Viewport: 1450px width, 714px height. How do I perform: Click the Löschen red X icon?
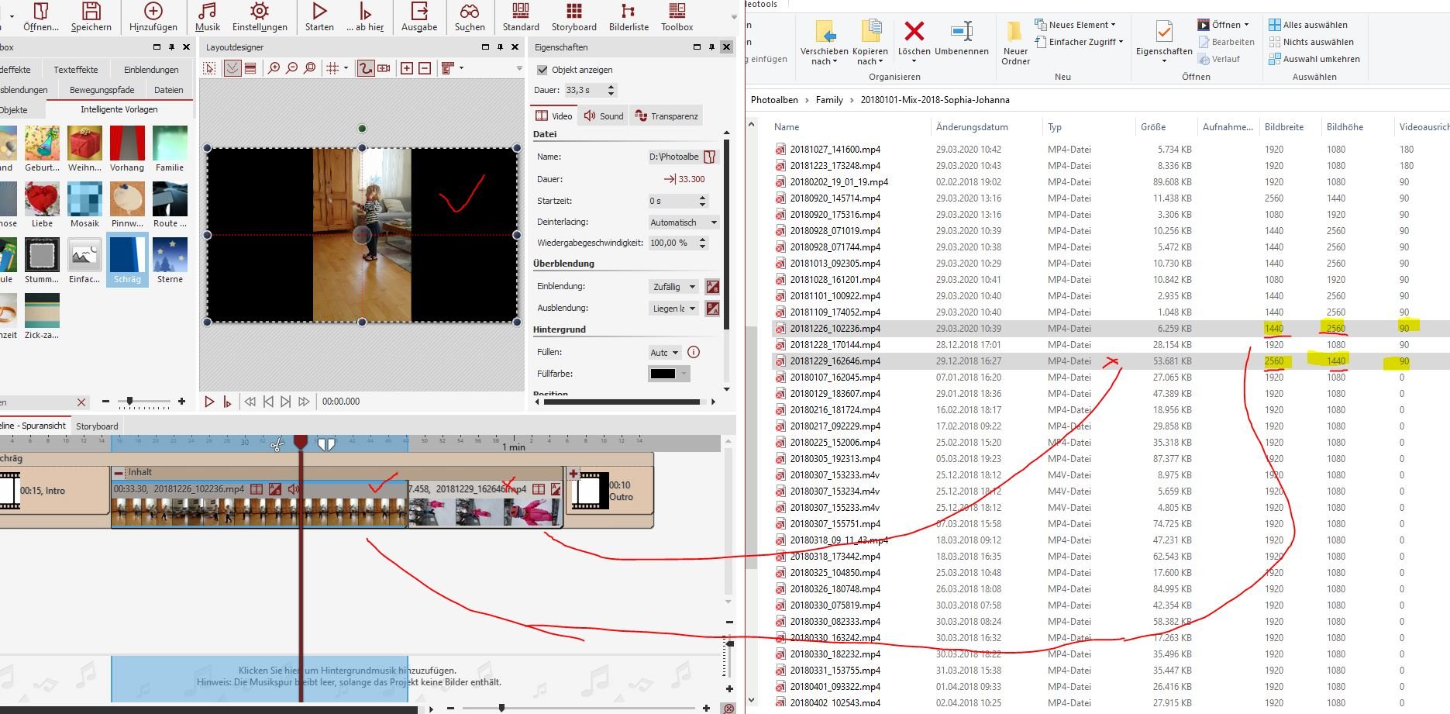914,32
